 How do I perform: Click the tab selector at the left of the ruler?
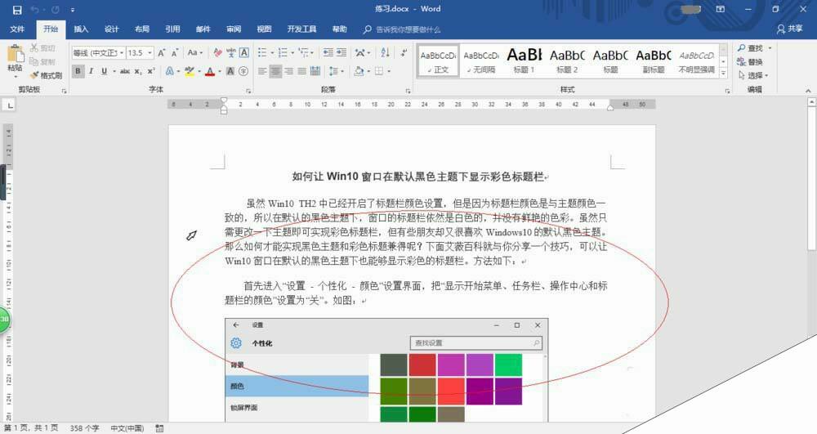point(11,105)
